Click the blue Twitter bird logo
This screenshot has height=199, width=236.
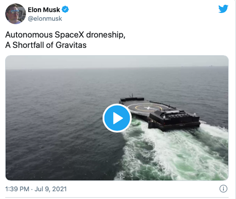click(x=223, y=9)
